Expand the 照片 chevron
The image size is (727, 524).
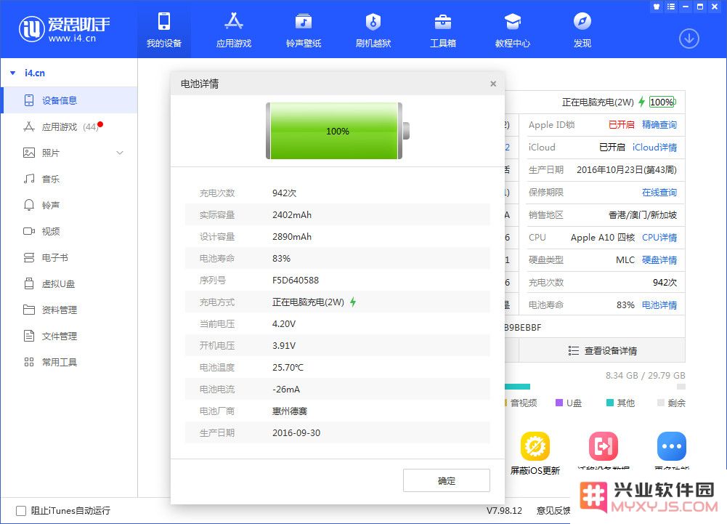click(x=120, y=153)
